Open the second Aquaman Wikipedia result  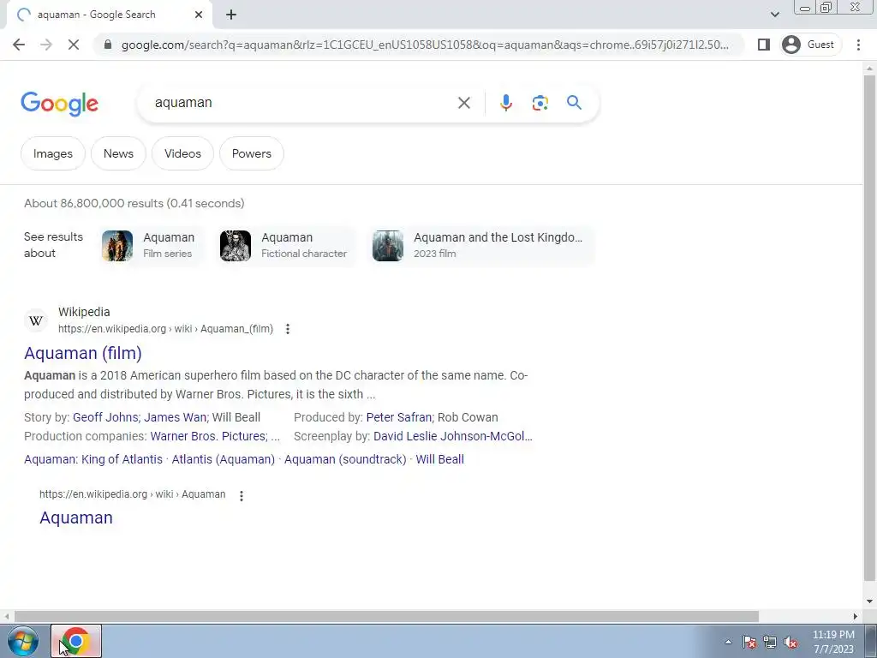coord(76,517)
